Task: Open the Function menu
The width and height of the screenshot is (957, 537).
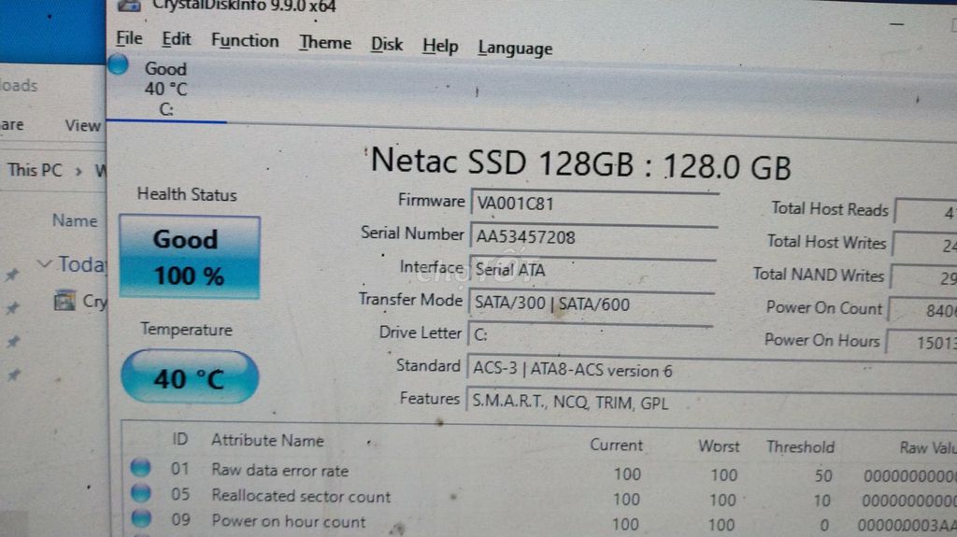Action: [245, 41]
